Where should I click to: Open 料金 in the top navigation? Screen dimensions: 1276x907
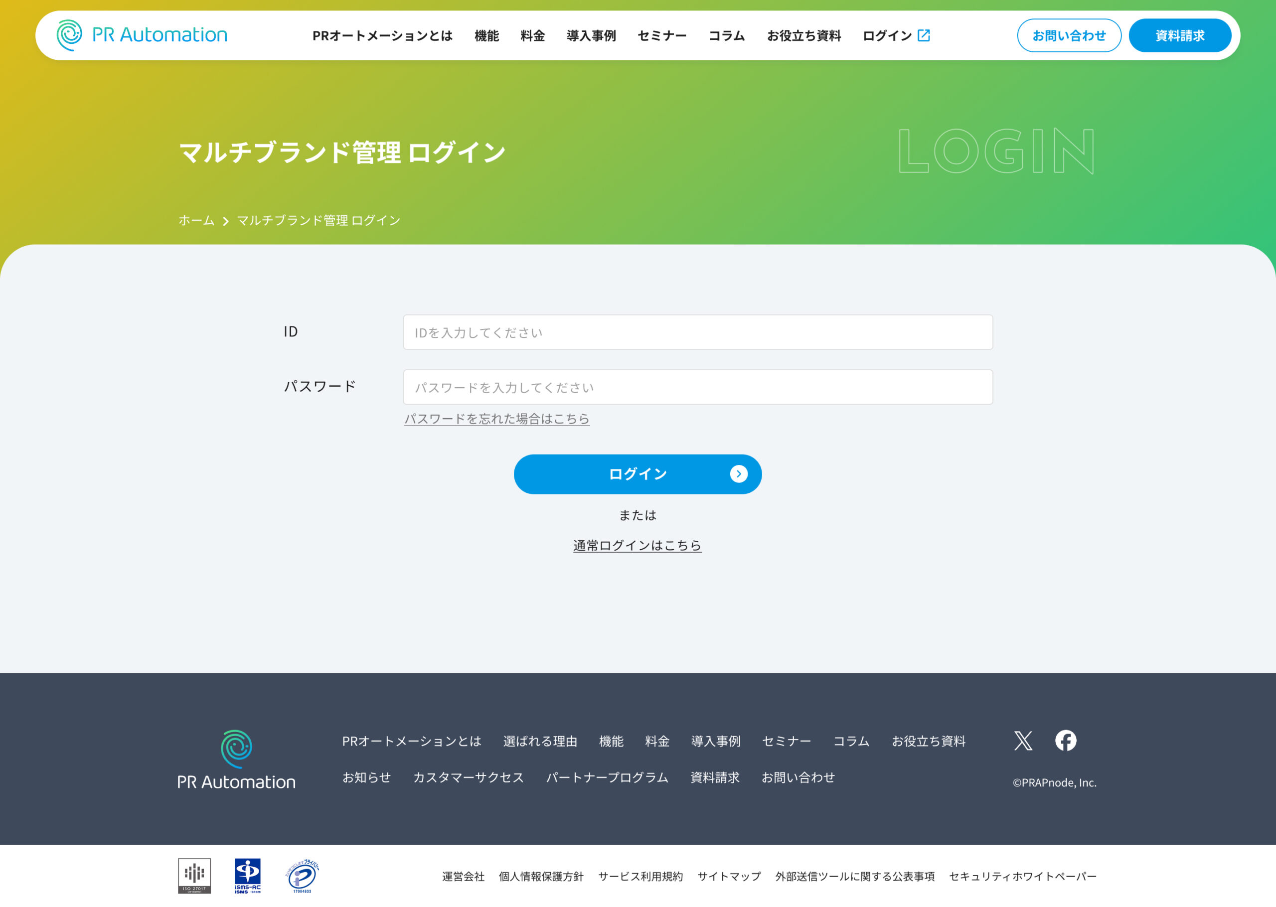click(x=532, y=36)
